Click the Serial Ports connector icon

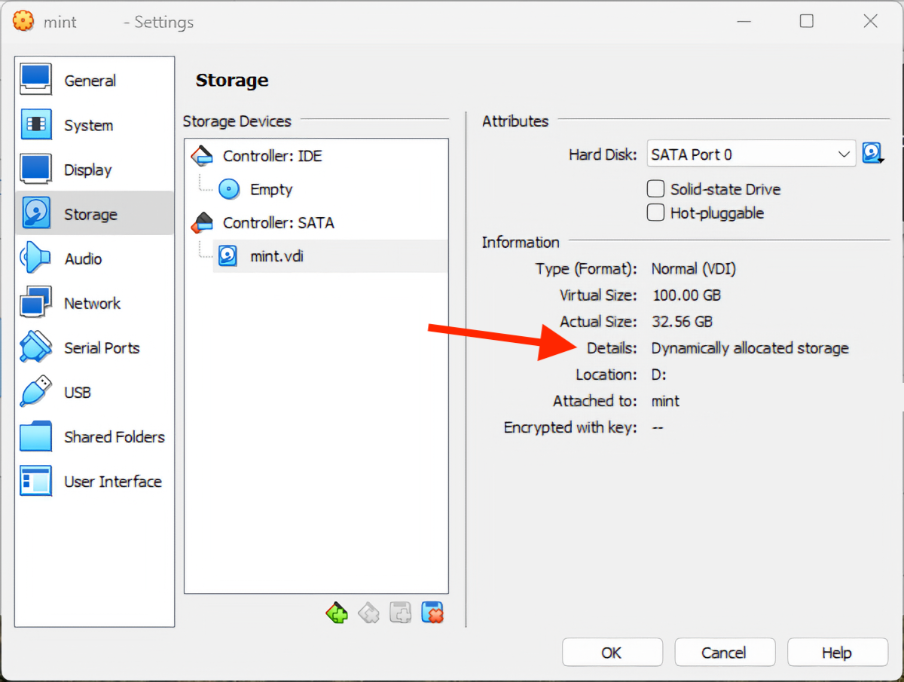point(36,347)
